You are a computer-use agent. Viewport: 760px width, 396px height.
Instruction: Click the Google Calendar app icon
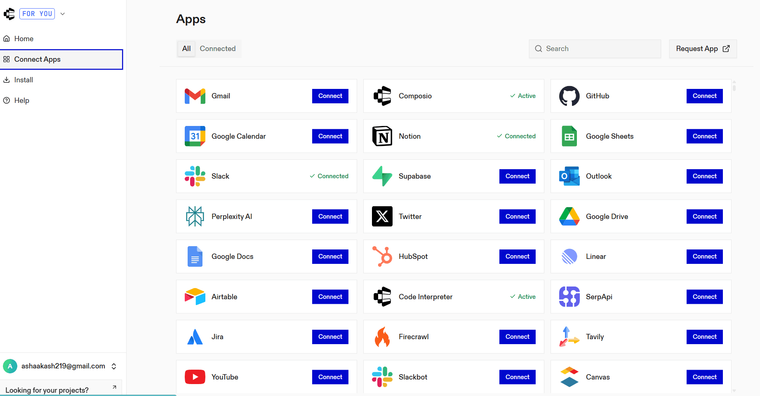pos(195,136)
